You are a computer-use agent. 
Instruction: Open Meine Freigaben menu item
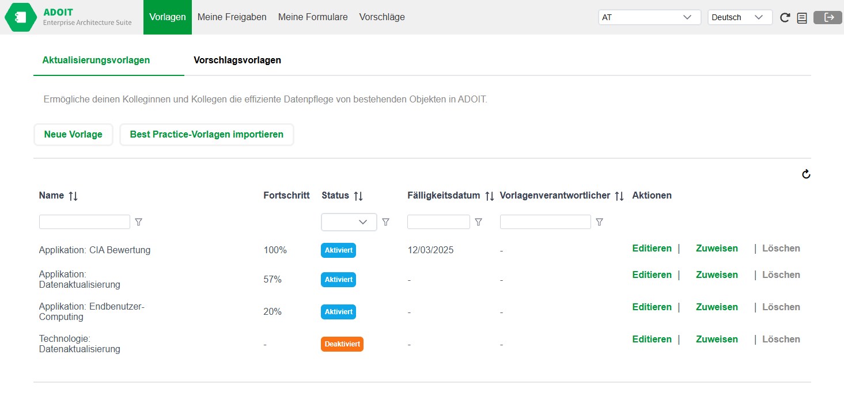(x=232, y=17)
